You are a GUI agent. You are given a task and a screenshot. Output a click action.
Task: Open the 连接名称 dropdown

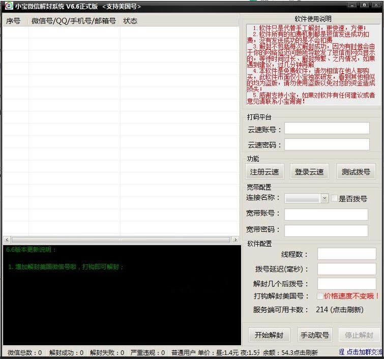click(x=324, y=198)
